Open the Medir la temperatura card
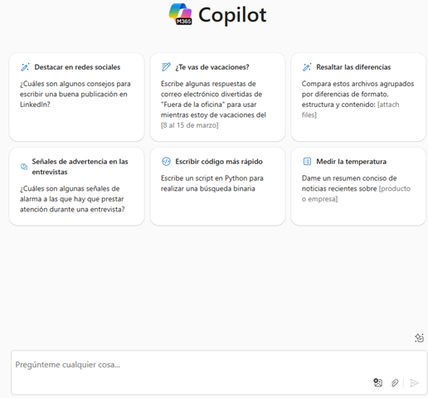 click(358, 187)
